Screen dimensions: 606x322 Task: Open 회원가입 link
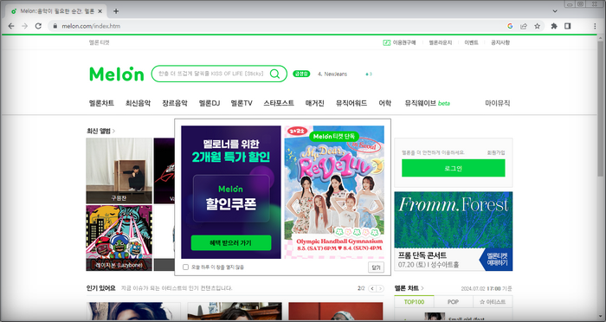pos(496,152)
